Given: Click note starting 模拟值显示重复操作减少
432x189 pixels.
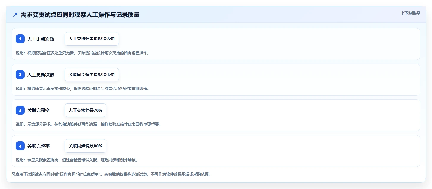Looking at the screenshot, I should coord(82,89).
